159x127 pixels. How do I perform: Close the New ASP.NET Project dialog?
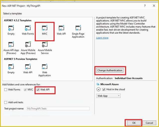coord(154,6)
